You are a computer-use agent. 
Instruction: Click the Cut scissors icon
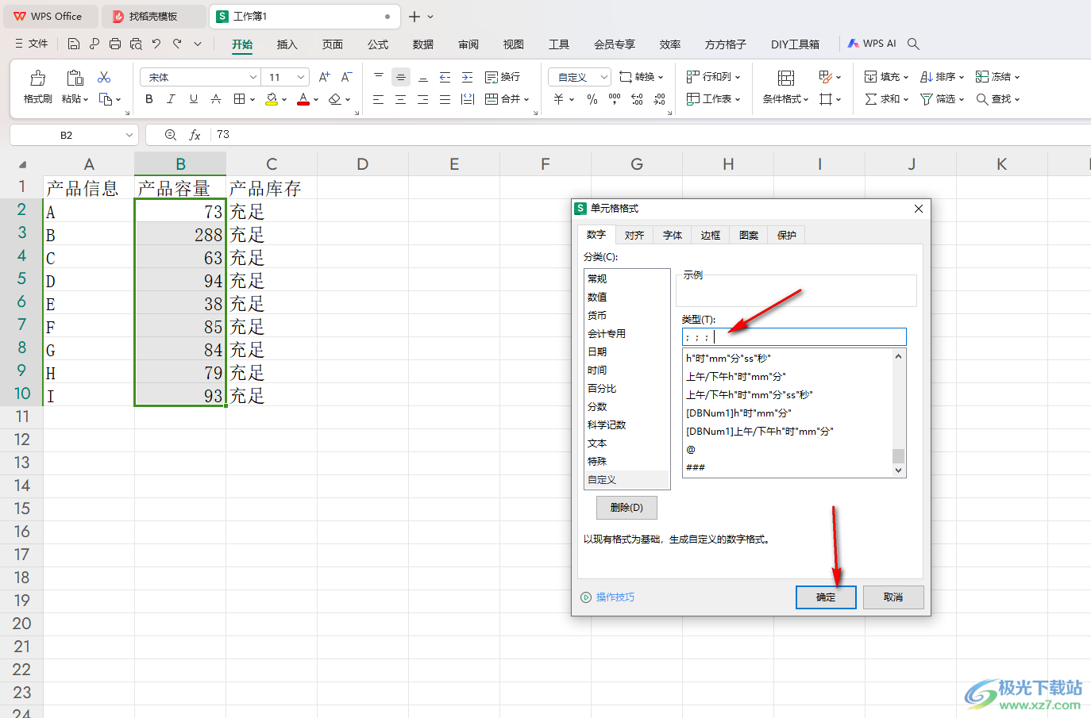104,77
